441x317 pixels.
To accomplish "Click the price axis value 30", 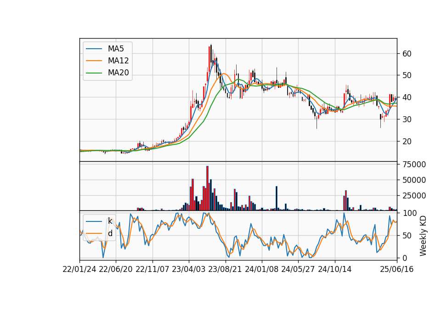I will coord(407,119).
